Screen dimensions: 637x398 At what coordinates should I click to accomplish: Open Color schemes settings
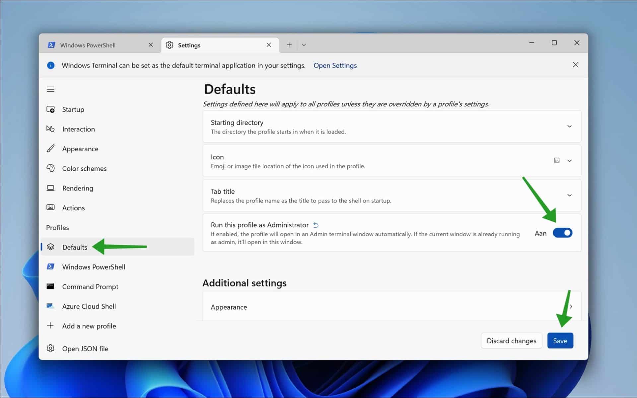click(x=117, y=168)
